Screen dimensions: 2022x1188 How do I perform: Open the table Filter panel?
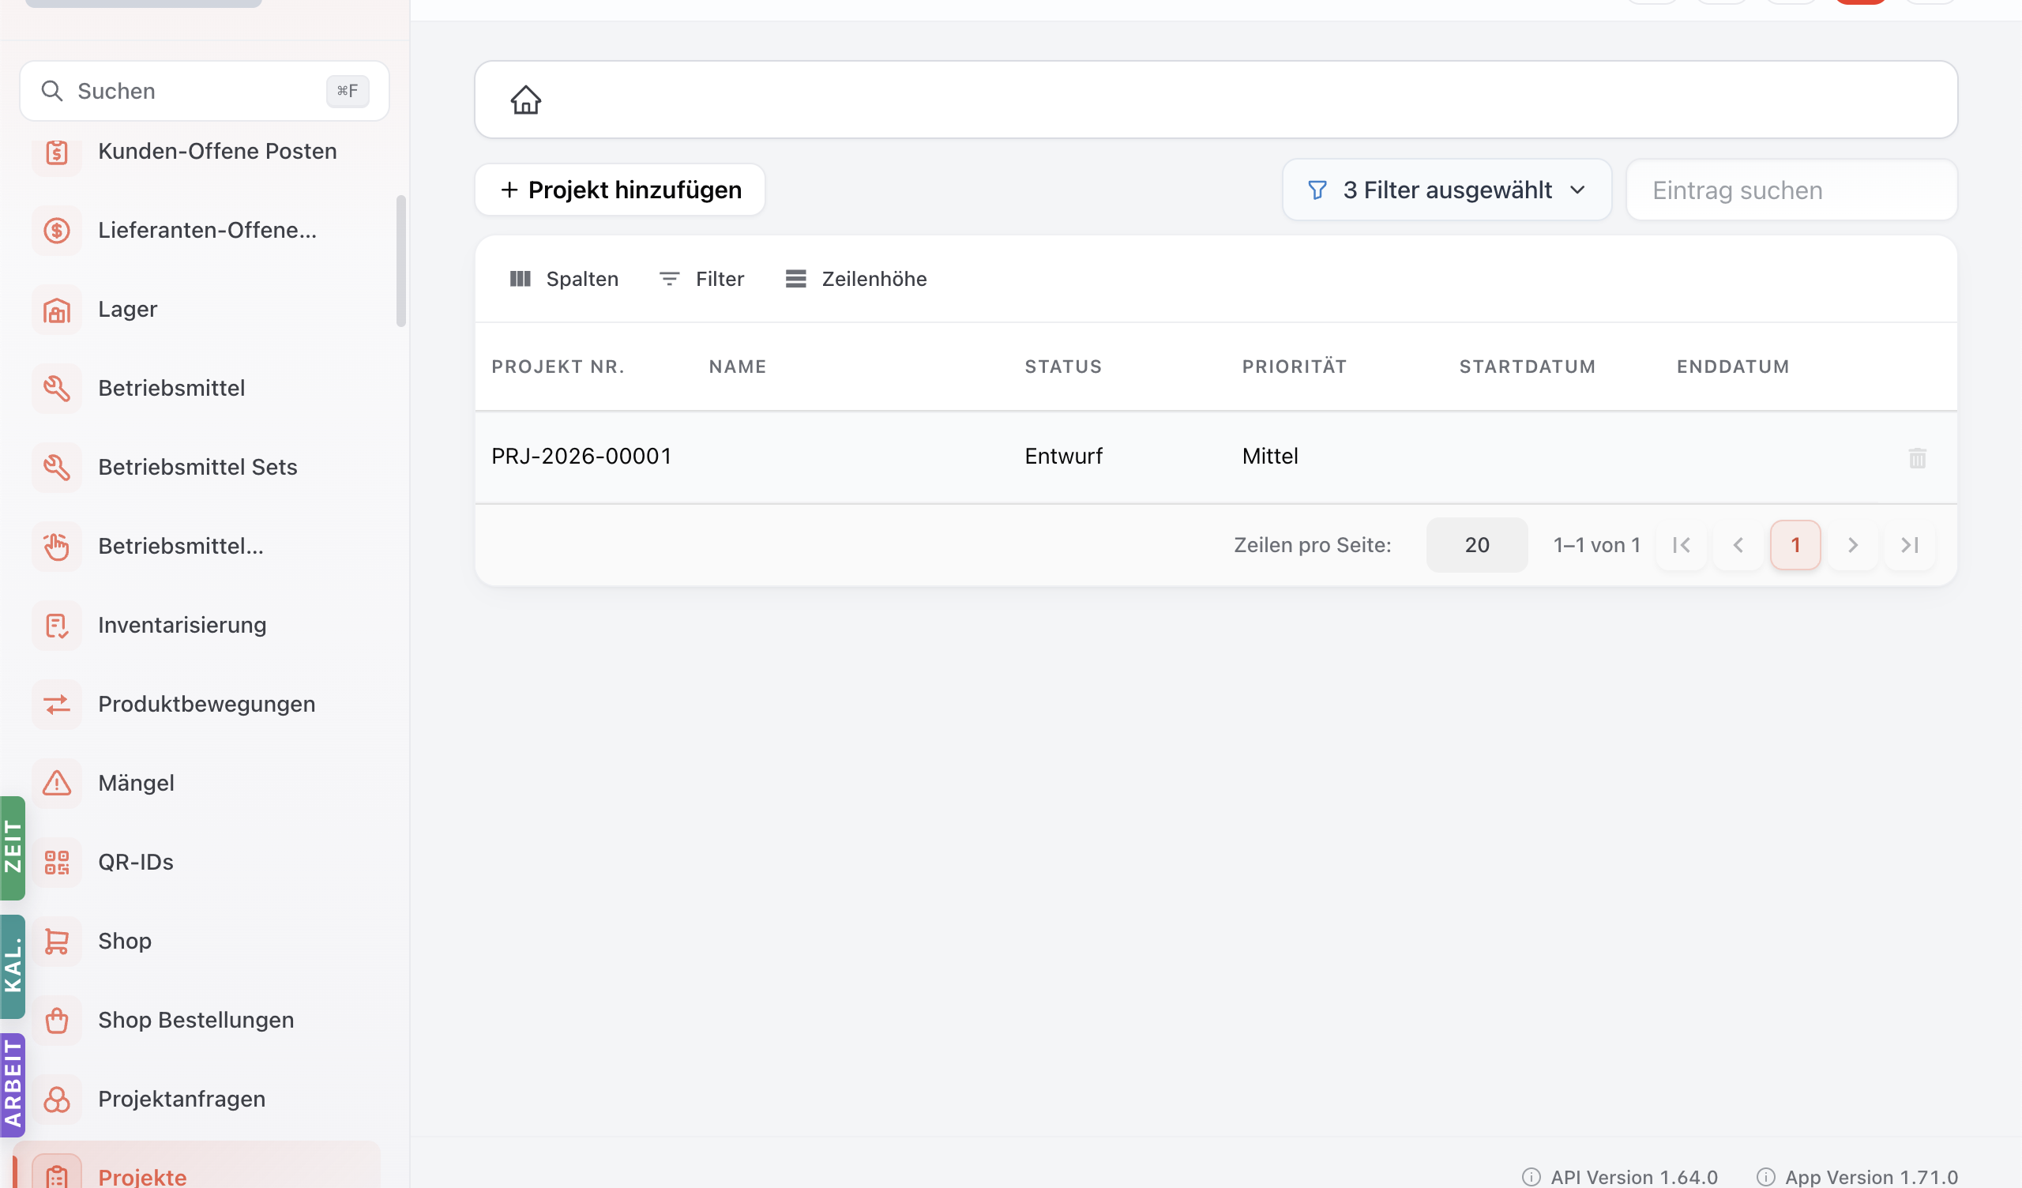pyautogui.click(x=702, y=280)
